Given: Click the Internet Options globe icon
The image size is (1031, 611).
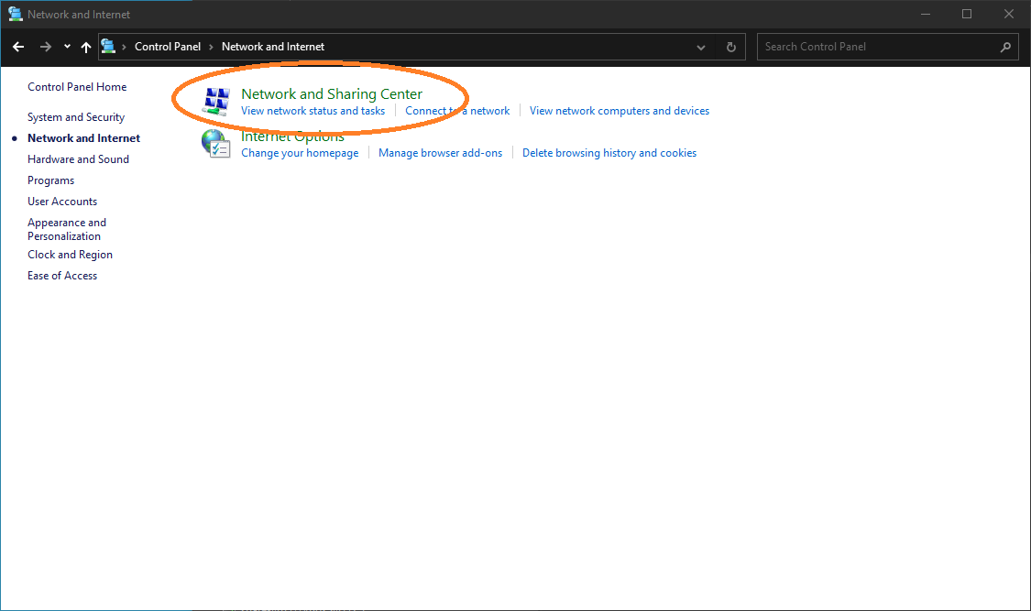Looking at the screenshot, I should [215, 144].
